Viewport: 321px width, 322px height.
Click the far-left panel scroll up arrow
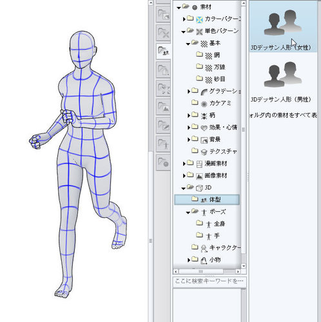[x=151, y=3]
